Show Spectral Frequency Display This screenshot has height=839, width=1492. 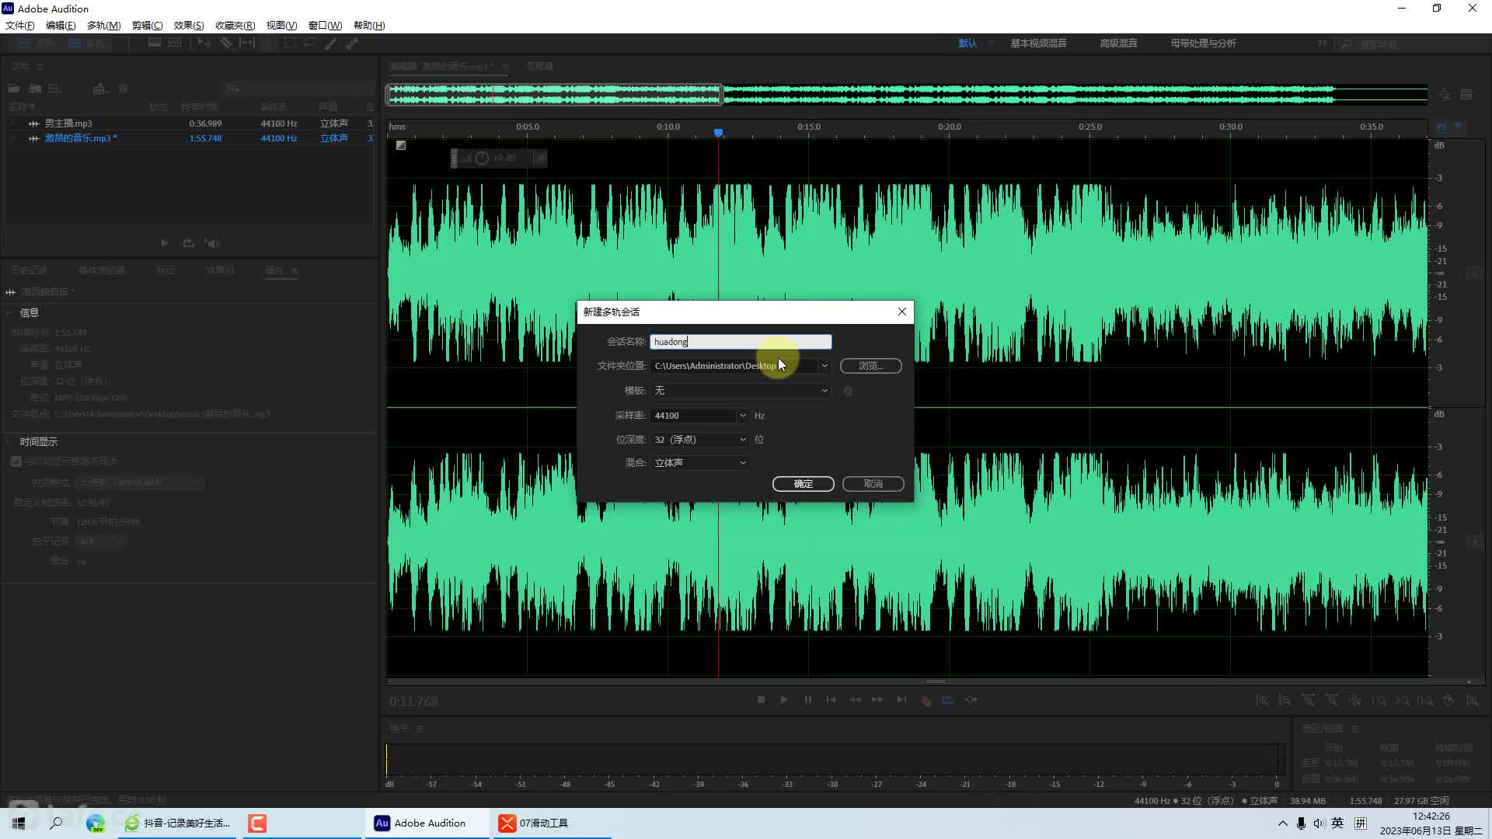coord(155,44)
